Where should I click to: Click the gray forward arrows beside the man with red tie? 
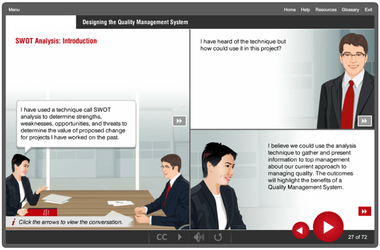point(365,121)
